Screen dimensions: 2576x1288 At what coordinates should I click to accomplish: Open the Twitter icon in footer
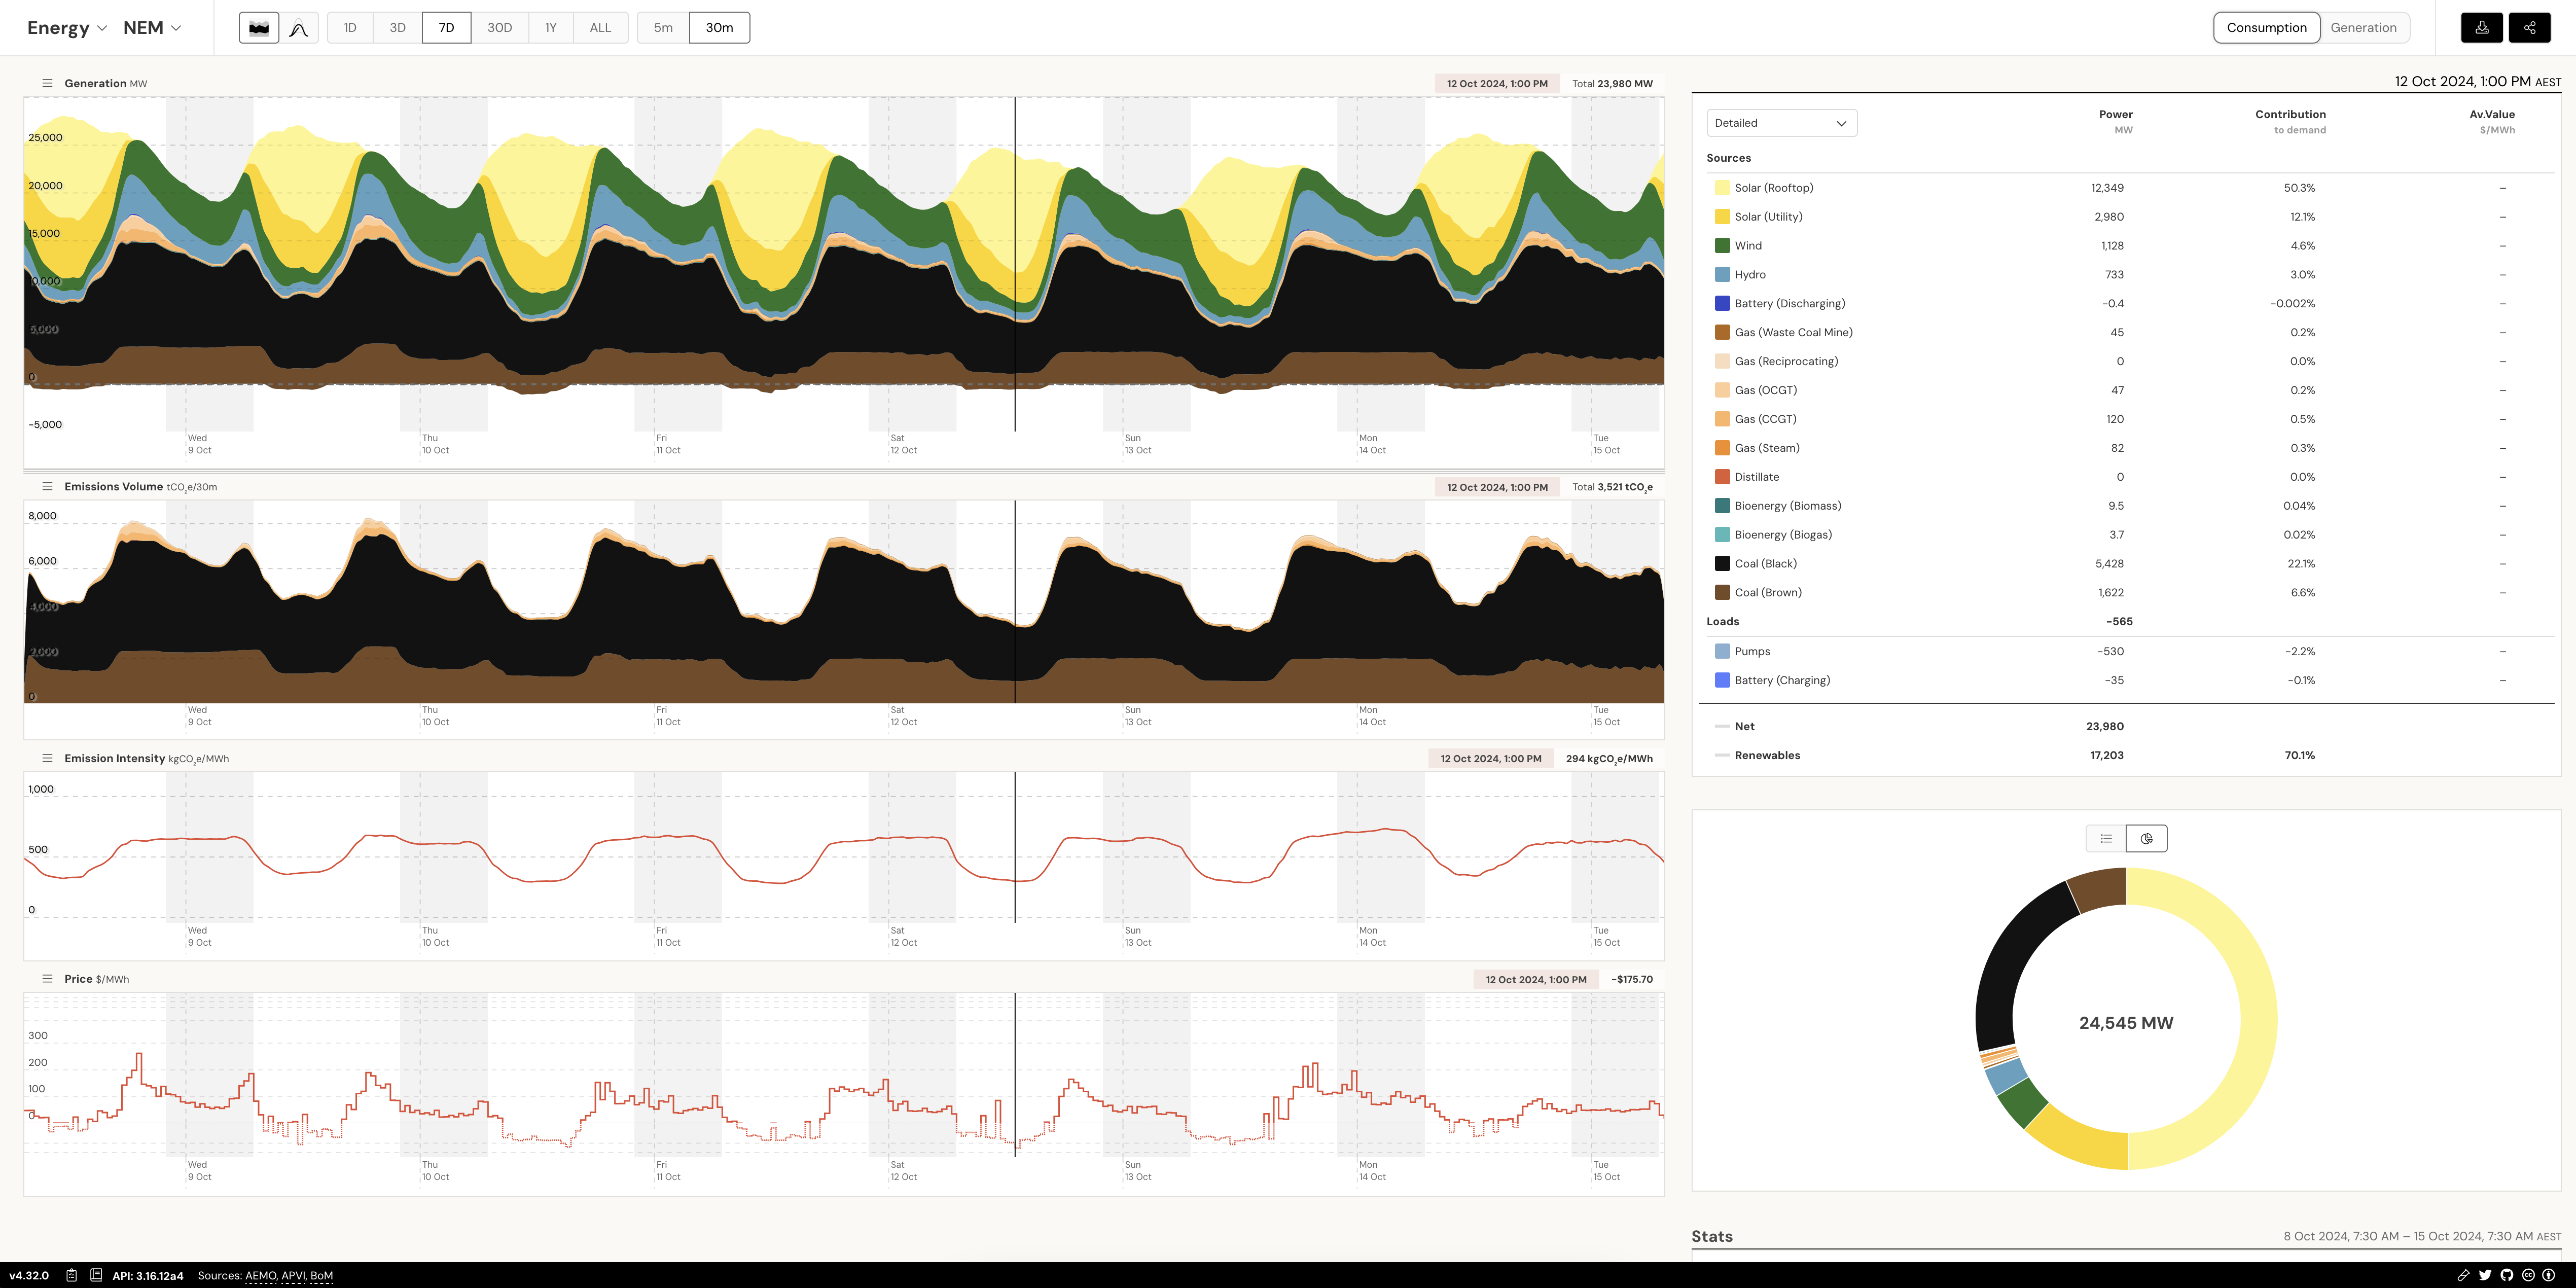2485,1275
